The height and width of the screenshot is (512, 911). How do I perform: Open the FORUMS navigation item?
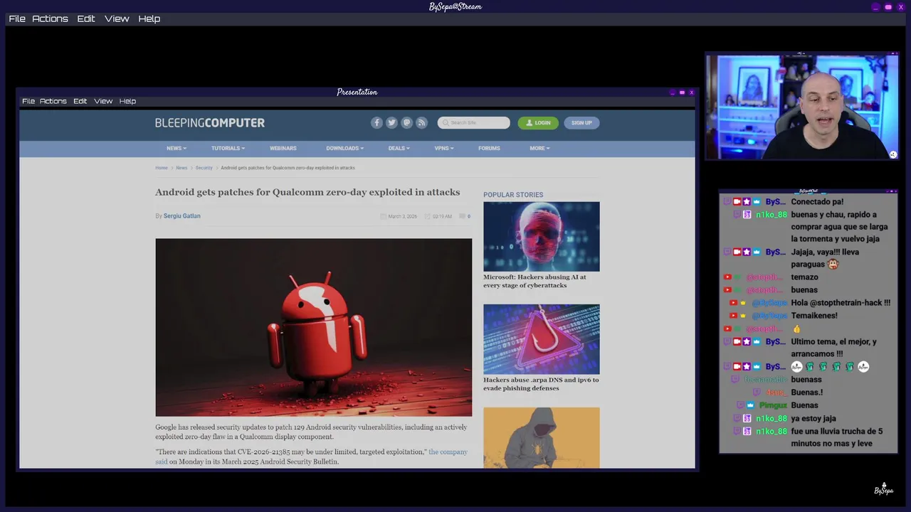[x=489, y=148]
